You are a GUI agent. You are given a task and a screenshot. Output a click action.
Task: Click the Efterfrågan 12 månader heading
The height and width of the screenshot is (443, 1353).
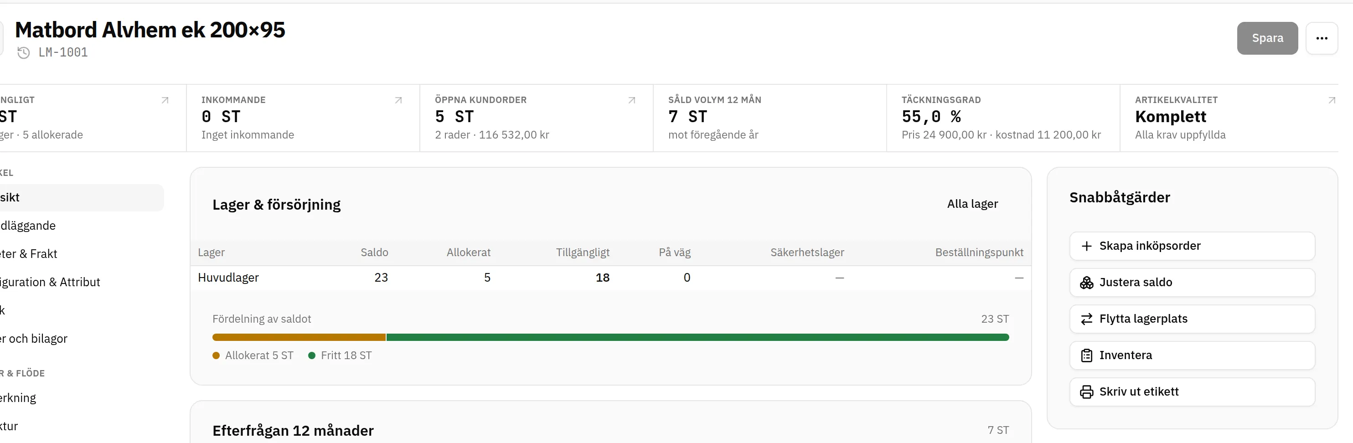293,431
